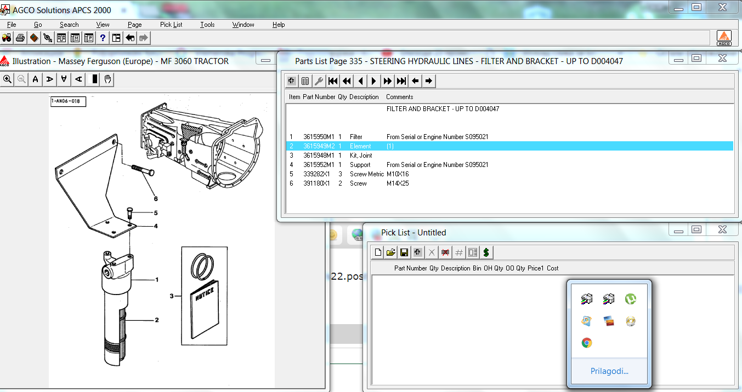
Task: Click the black back arrow in main toolbar
Action: [130, 38]
